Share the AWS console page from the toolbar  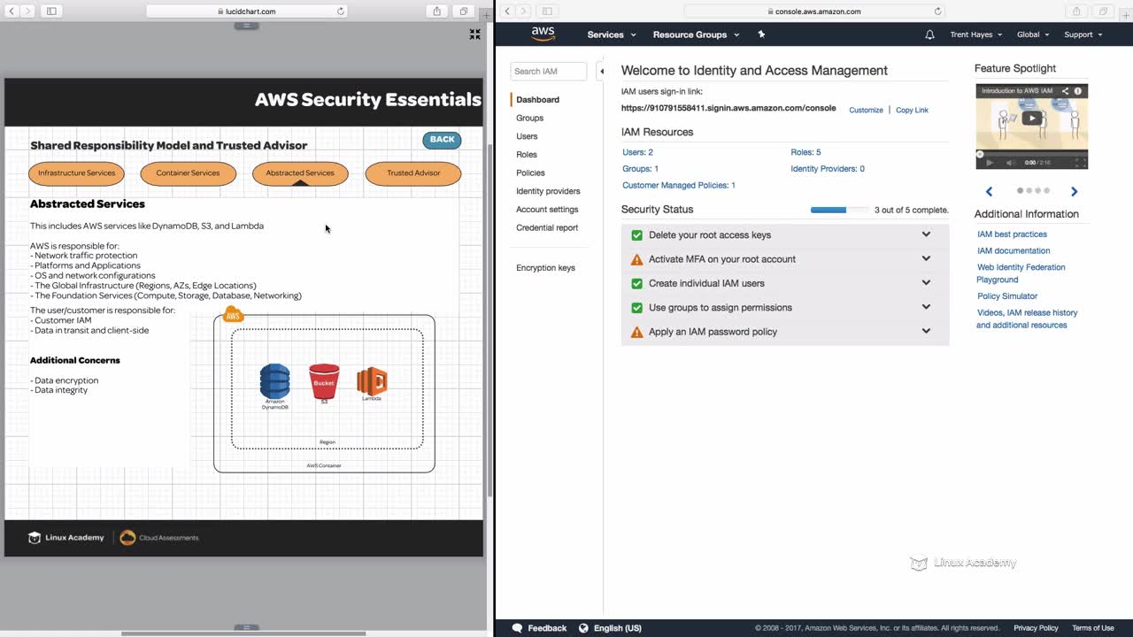tap(1077, 12)
